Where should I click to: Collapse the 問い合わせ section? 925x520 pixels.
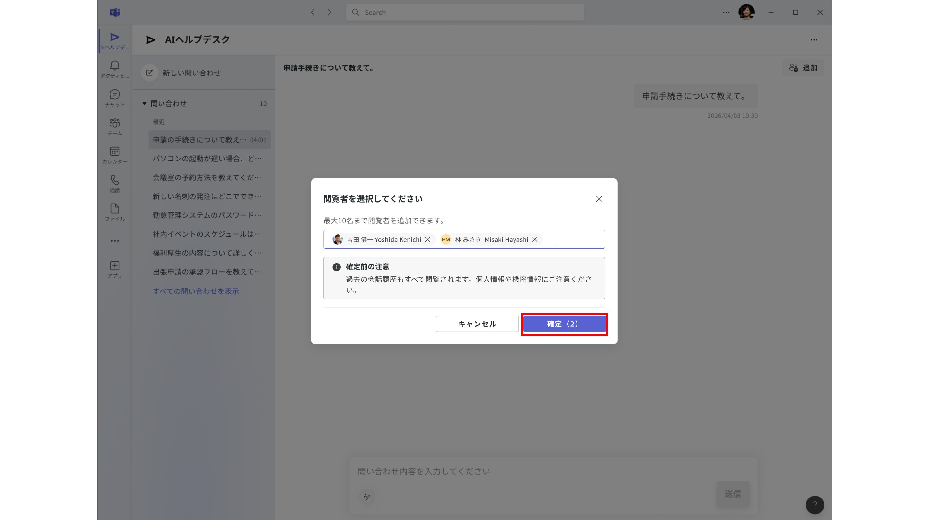click(144, 103)
